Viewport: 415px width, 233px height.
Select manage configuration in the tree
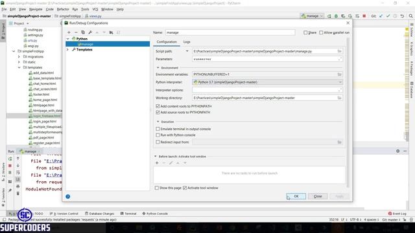point(108,44)
